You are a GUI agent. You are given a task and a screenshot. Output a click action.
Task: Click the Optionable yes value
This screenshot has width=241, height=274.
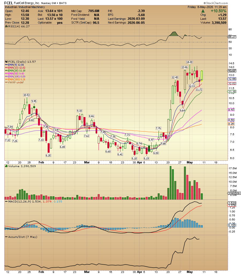tap(60, 23)
